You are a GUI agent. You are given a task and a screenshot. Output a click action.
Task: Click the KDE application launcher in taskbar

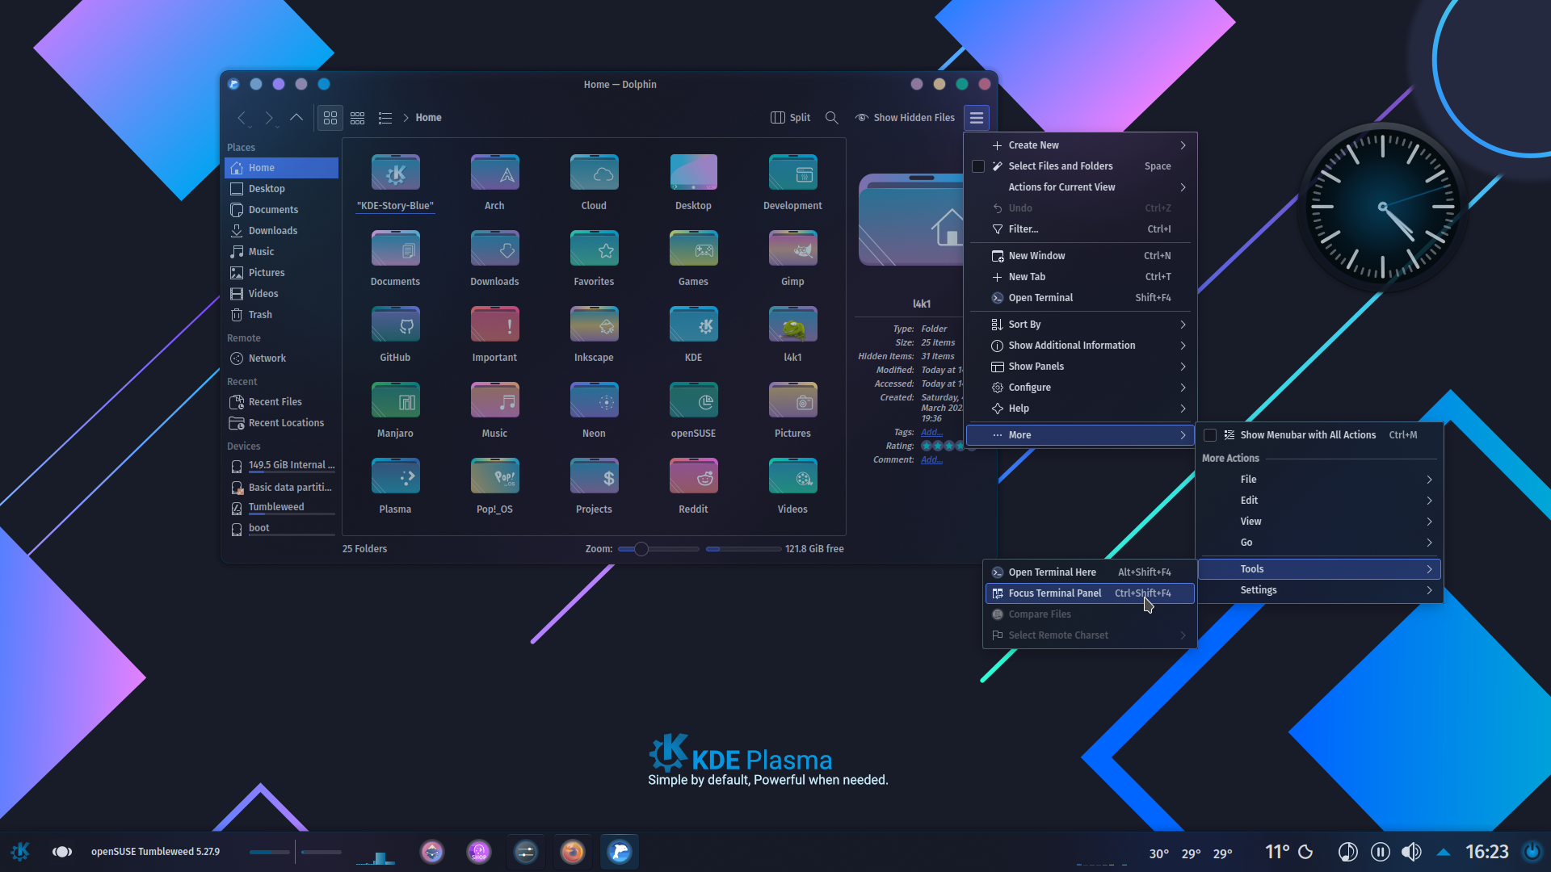coord(20,851)
